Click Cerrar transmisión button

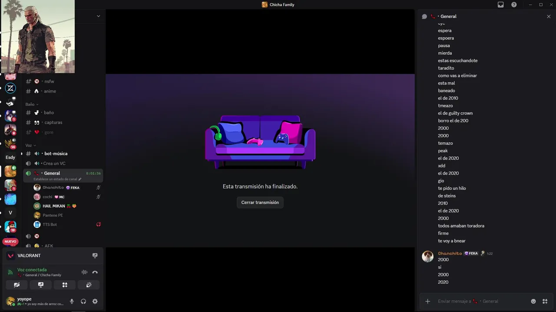[260, 202]
